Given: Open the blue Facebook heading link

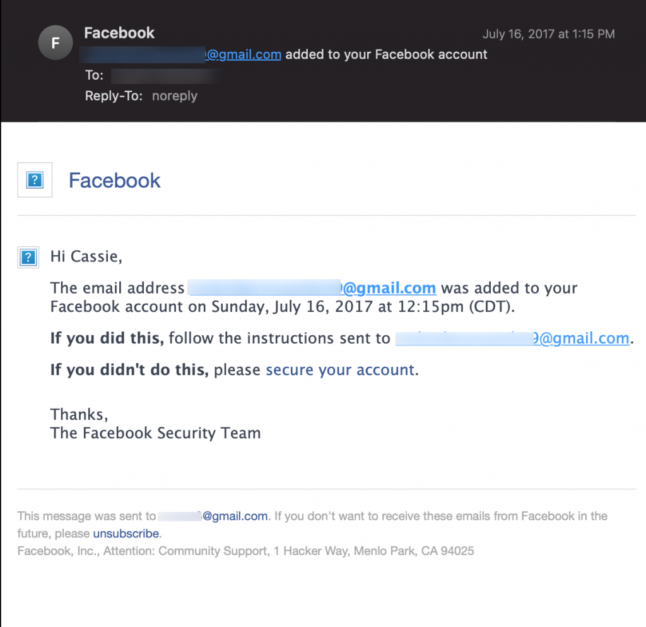Looking at the screenshot, I should pos(115,180).
